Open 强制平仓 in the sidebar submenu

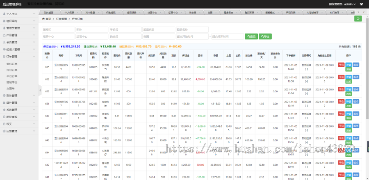(12, 82)
